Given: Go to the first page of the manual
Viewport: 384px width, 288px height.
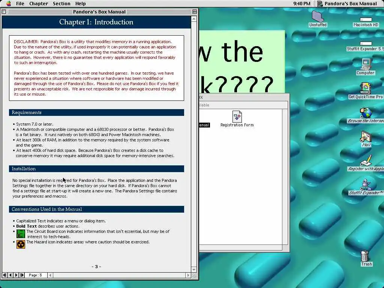Looking at the screenshot, I should 4,275.
